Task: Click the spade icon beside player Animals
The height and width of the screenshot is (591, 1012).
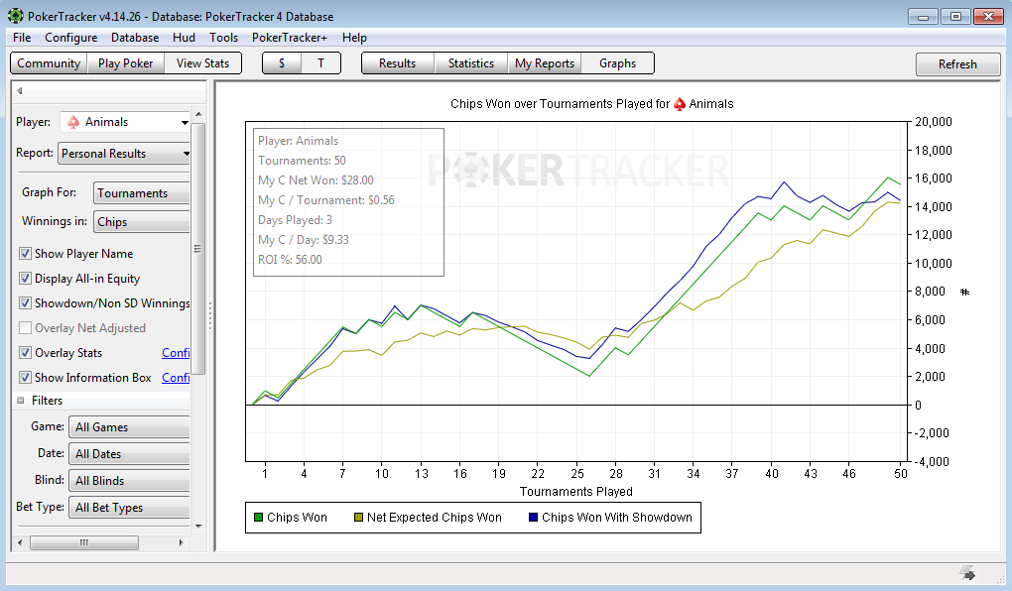Action: tap(73, 122)
